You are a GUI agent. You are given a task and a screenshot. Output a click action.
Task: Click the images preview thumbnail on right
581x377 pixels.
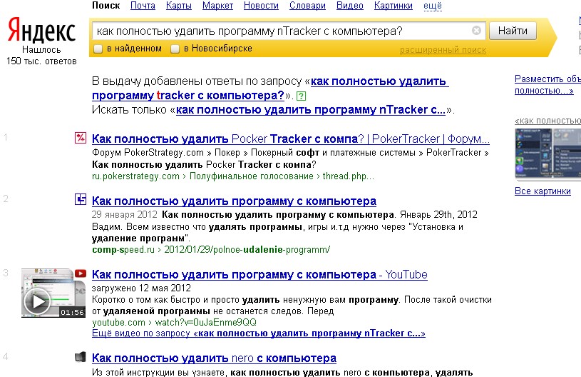[x=547, y=154]
